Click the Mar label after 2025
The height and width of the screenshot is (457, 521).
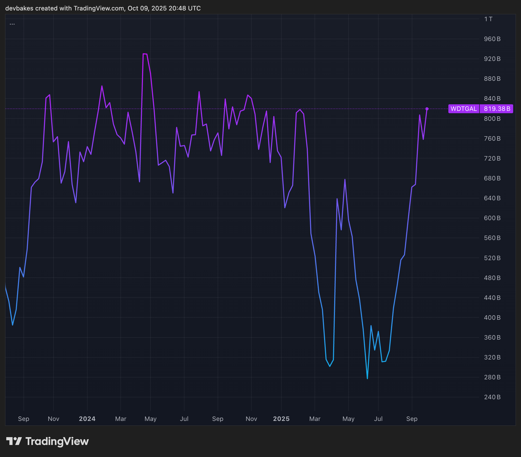[315, 419]
